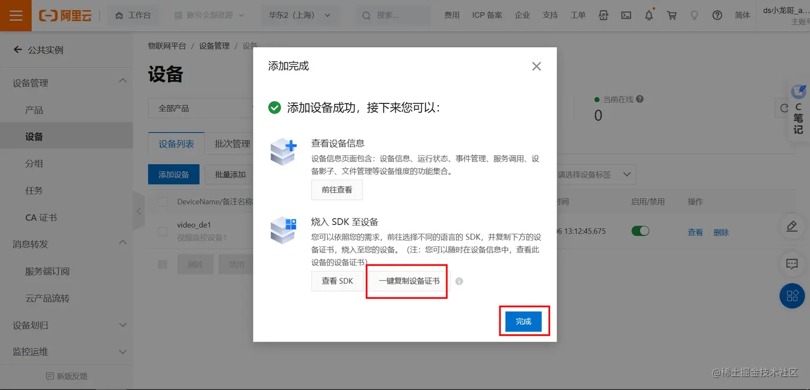Open the blue apps grid floating button
Screen dimensions: 810x390
pyautogui.click(x=792, y=296)
